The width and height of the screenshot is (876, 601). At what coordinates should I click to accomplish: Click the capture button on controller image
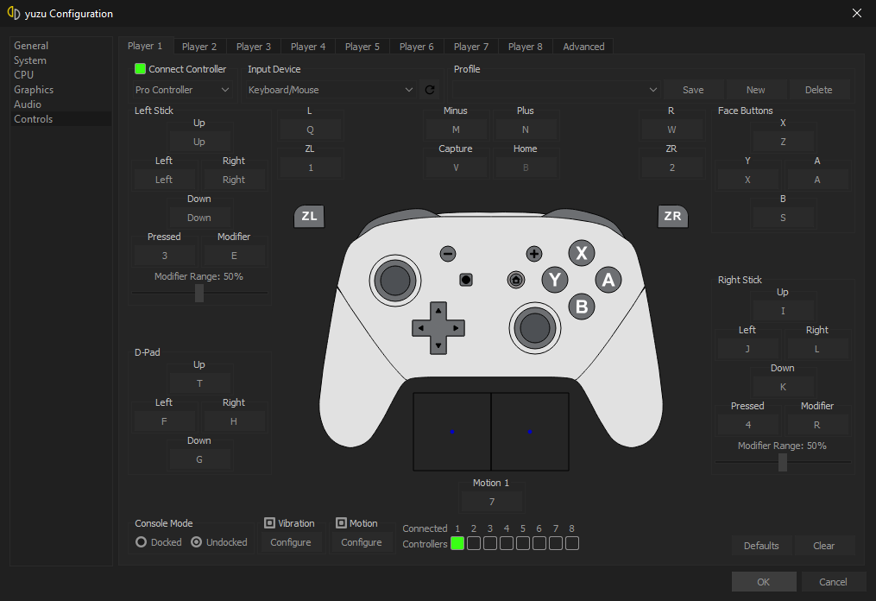(x=466, y=280)
